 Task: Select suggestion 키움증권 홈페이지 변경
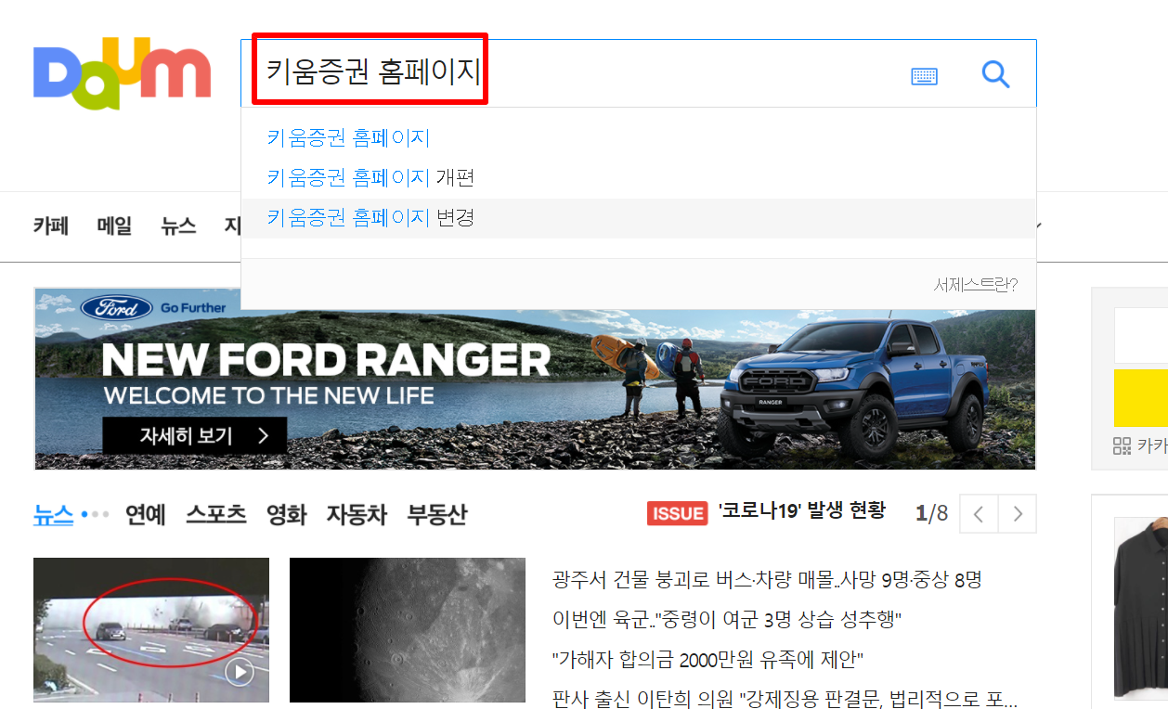coord(370,218)
